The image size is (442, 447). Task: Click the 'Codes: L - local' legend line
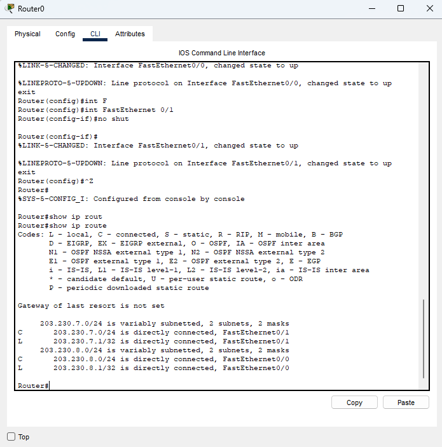tap(180, 235)
